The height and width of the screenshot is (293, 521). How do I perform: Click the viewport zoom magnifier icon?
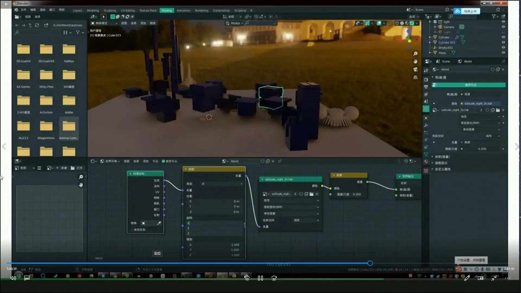415,54
